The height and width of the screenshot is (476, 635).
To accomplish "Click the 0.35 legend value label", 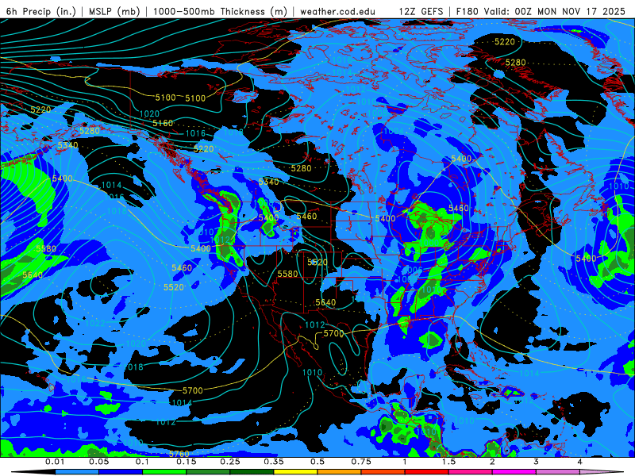I will click(274, 462).
